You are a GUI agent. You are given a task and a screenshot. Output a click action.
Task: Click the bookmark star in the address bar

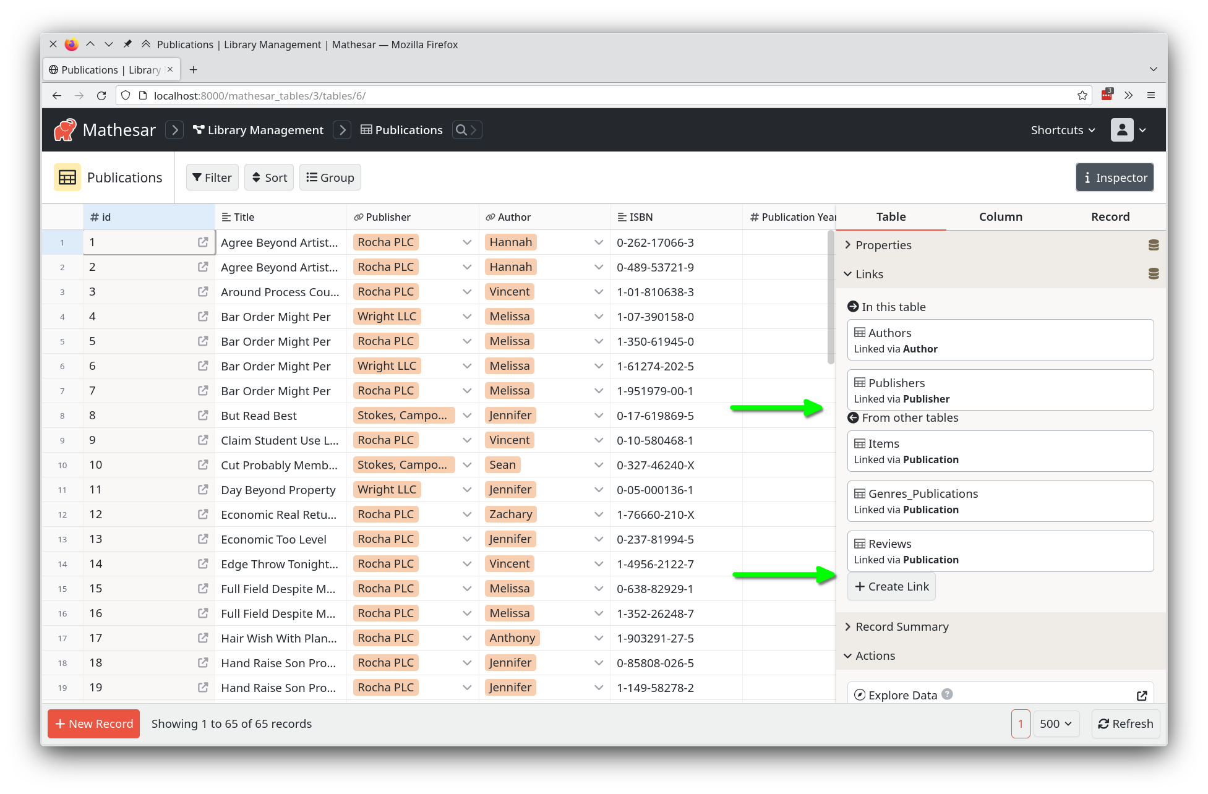[x=1082, y=95]
